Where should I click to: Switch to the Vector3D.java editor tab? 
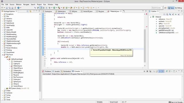click(x=87, y=11)
